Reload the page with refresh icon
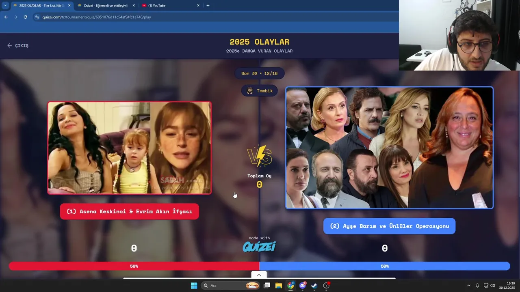This screenshot has height=292, width=520. pyautogui.click(x=25, y=17)
